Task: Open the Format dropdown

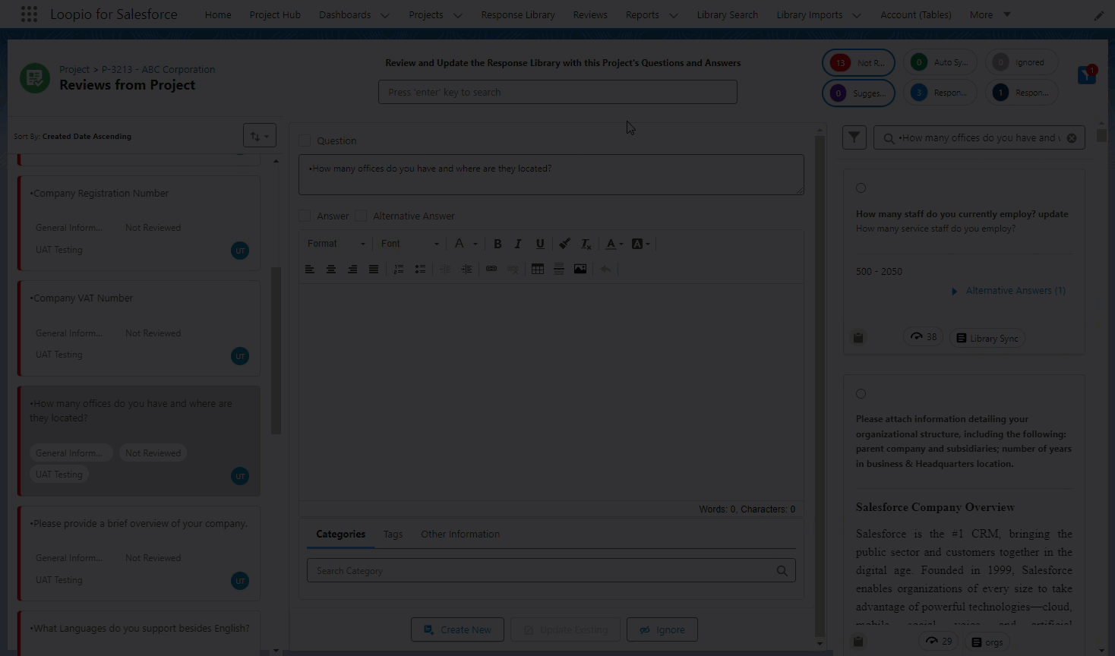Action: tap(336, 244)
